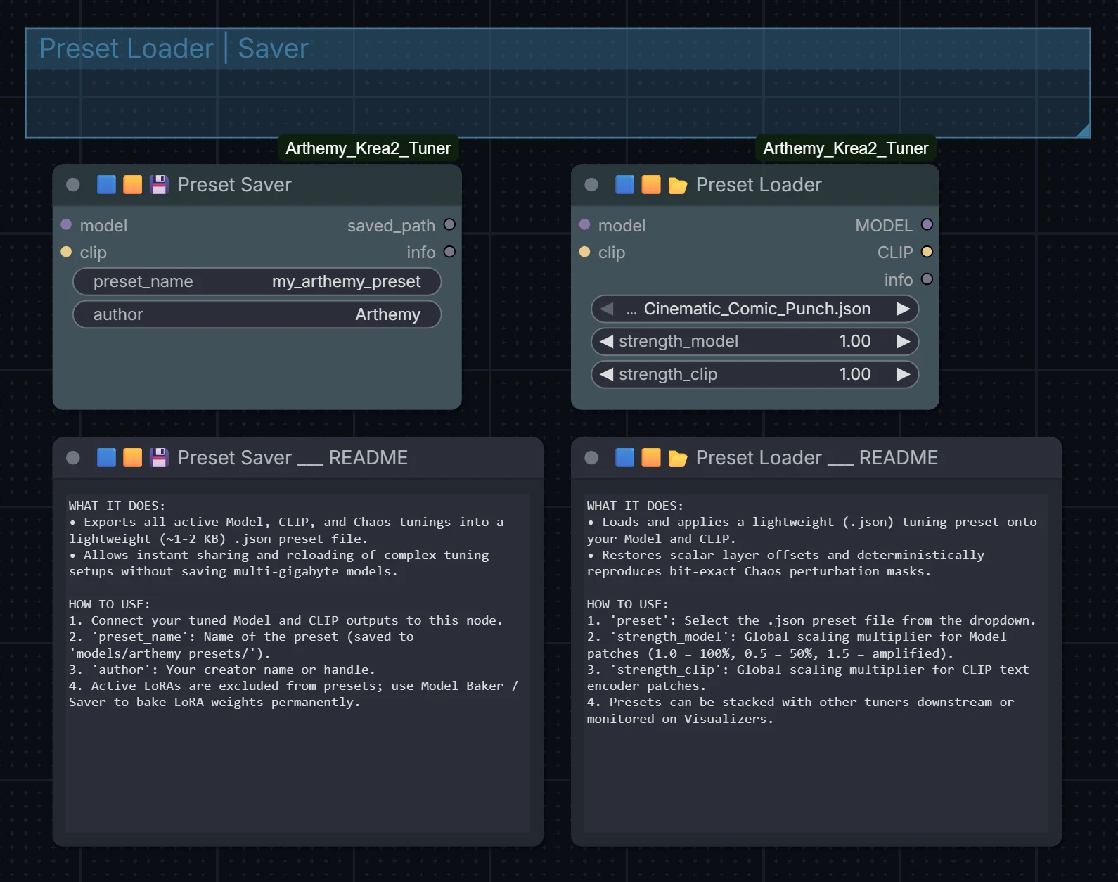The width and height of the screenshot is (1118, 882).
Task: Select previous preset with the left arrow
Action: coord(607,309)
